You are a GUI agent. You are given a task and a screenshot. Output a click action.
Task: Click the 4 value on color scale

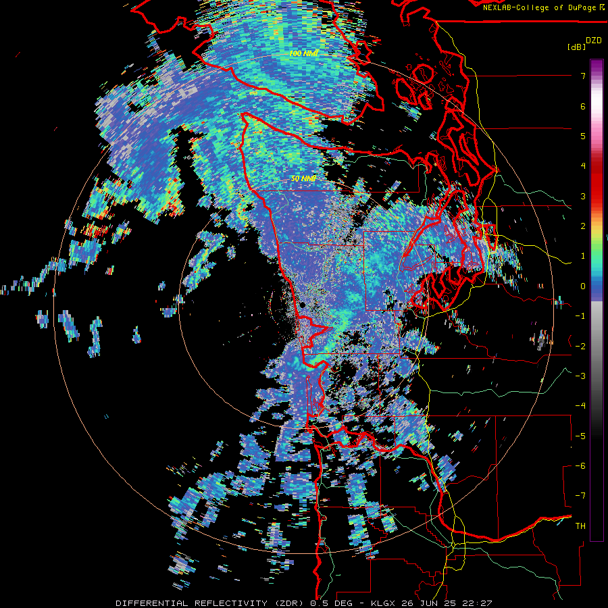coord(583,166)
